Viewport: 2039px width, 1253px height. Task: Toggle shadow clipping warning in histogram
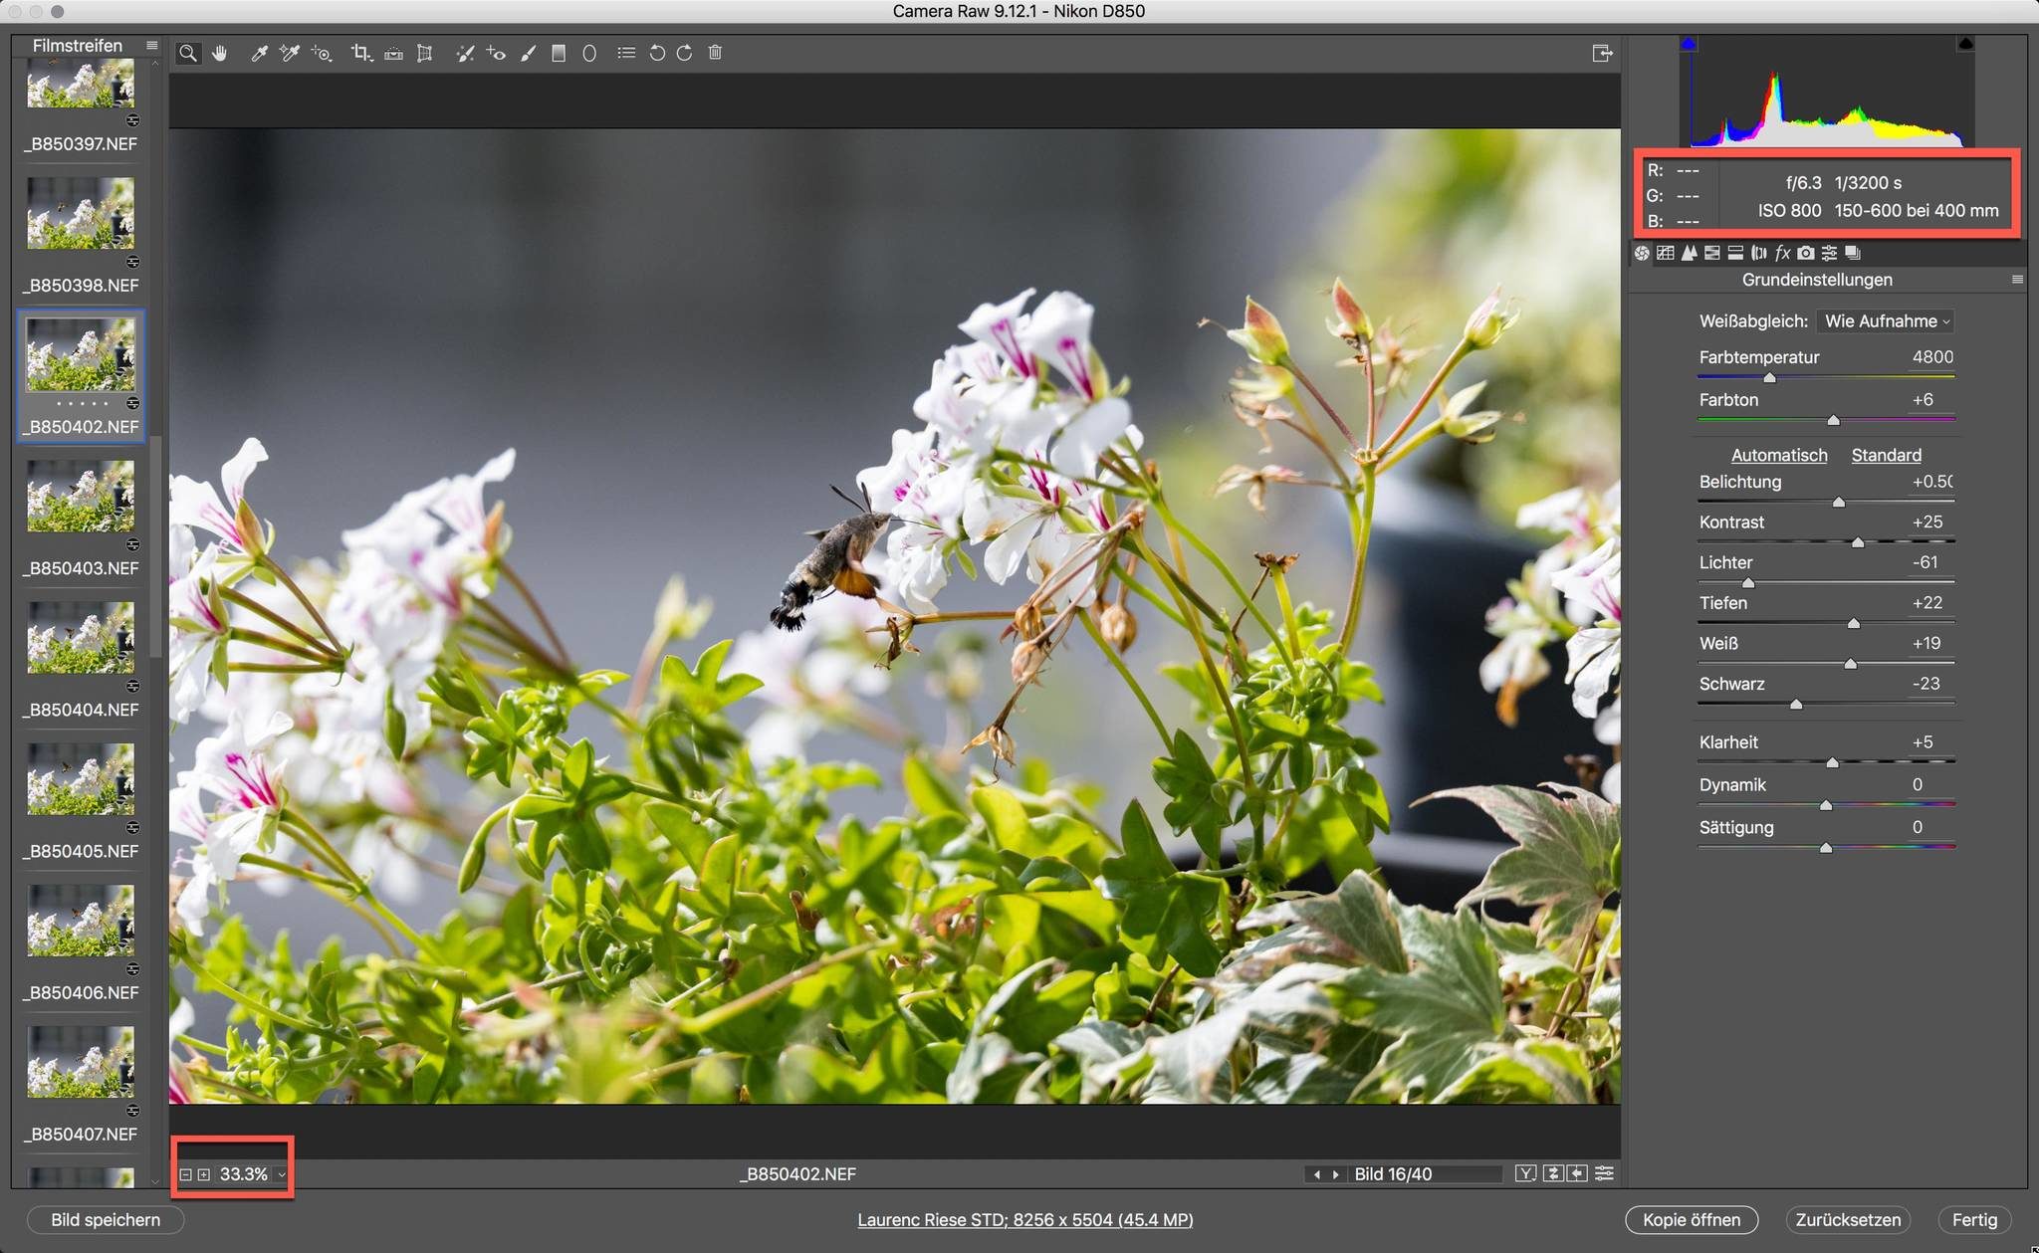pyautogui.click(x=1688, y=44)
